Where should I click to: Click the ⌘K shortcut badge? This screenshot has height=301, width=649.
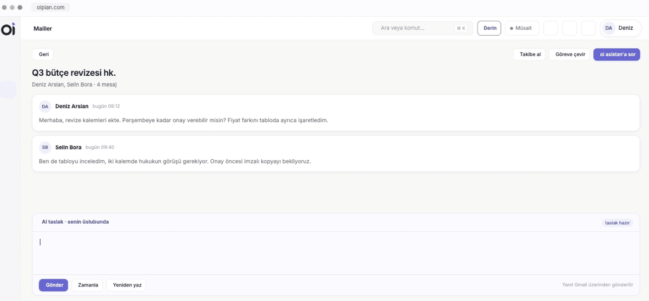pyautogui.click(x=461, y=28)
